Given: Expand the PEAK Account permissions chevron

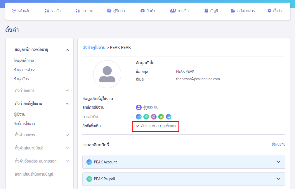Looking at the screenshot, I should pyautogui.click(x=278, y=162).
